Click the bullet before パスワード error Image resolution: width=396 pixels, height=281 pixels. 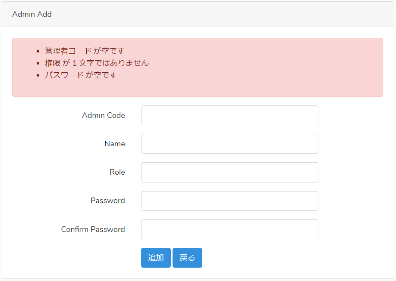point(38,75)
